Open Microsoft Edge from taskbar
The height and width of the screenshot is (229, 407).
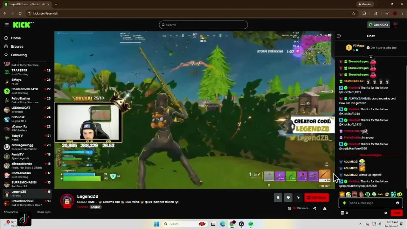point(223,224)
